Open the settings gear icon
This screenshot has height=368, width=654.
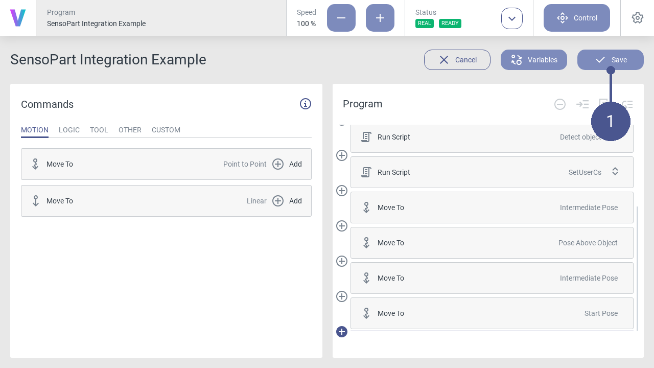pos(637,18)
